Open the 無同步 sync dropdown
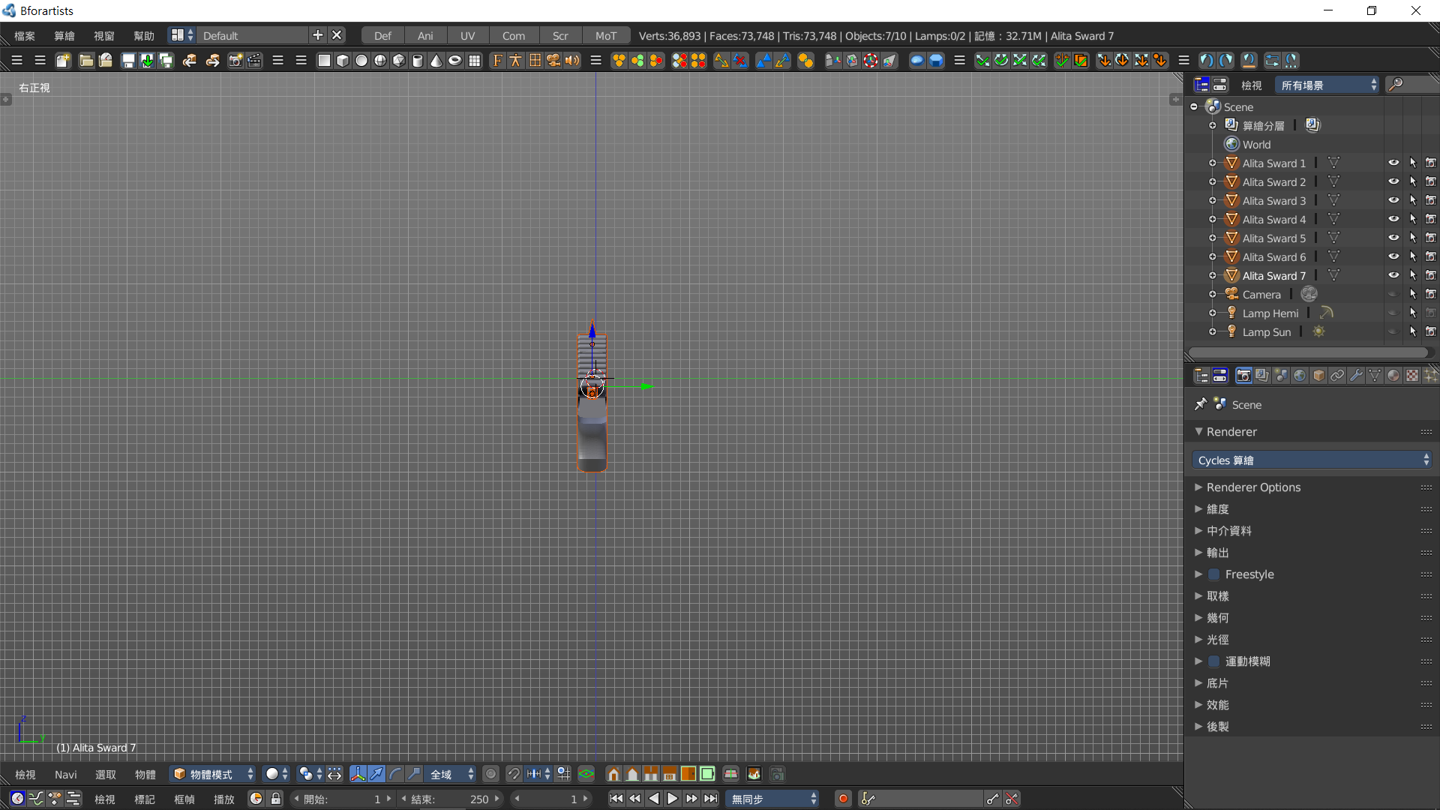Screen dimensions: 1440x810 772,799
